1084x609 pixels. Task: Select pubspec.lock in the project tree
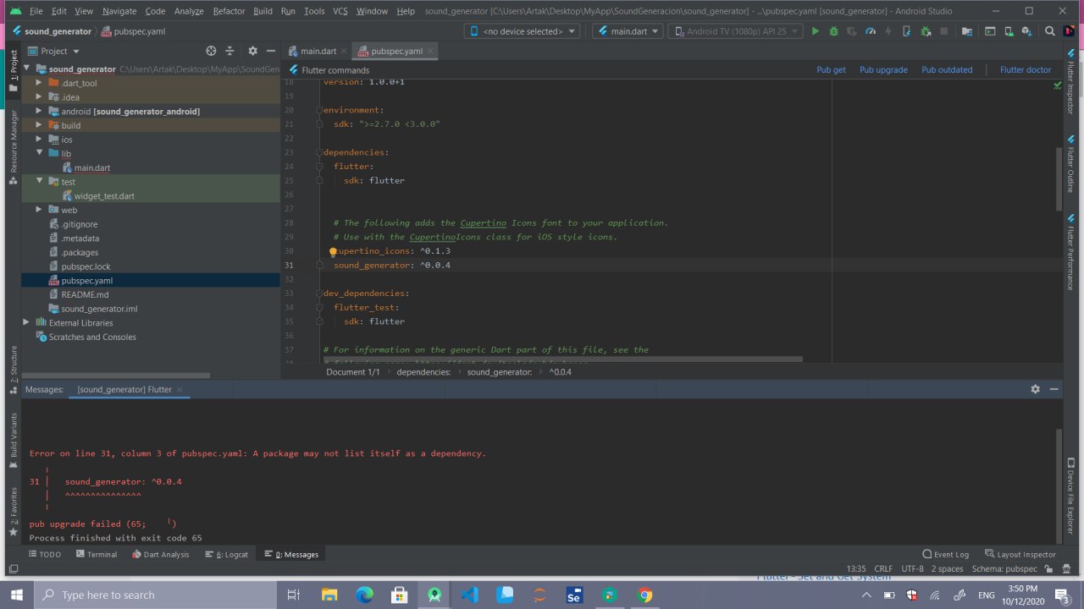[x=86, y=266]
